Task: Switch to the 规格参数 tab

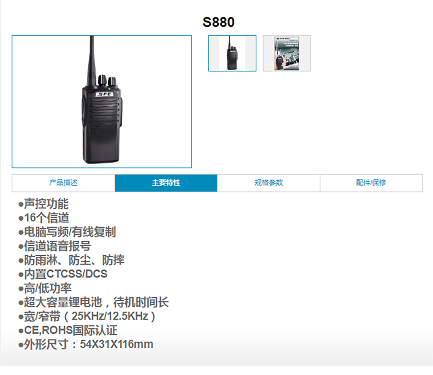Action: 269,183
